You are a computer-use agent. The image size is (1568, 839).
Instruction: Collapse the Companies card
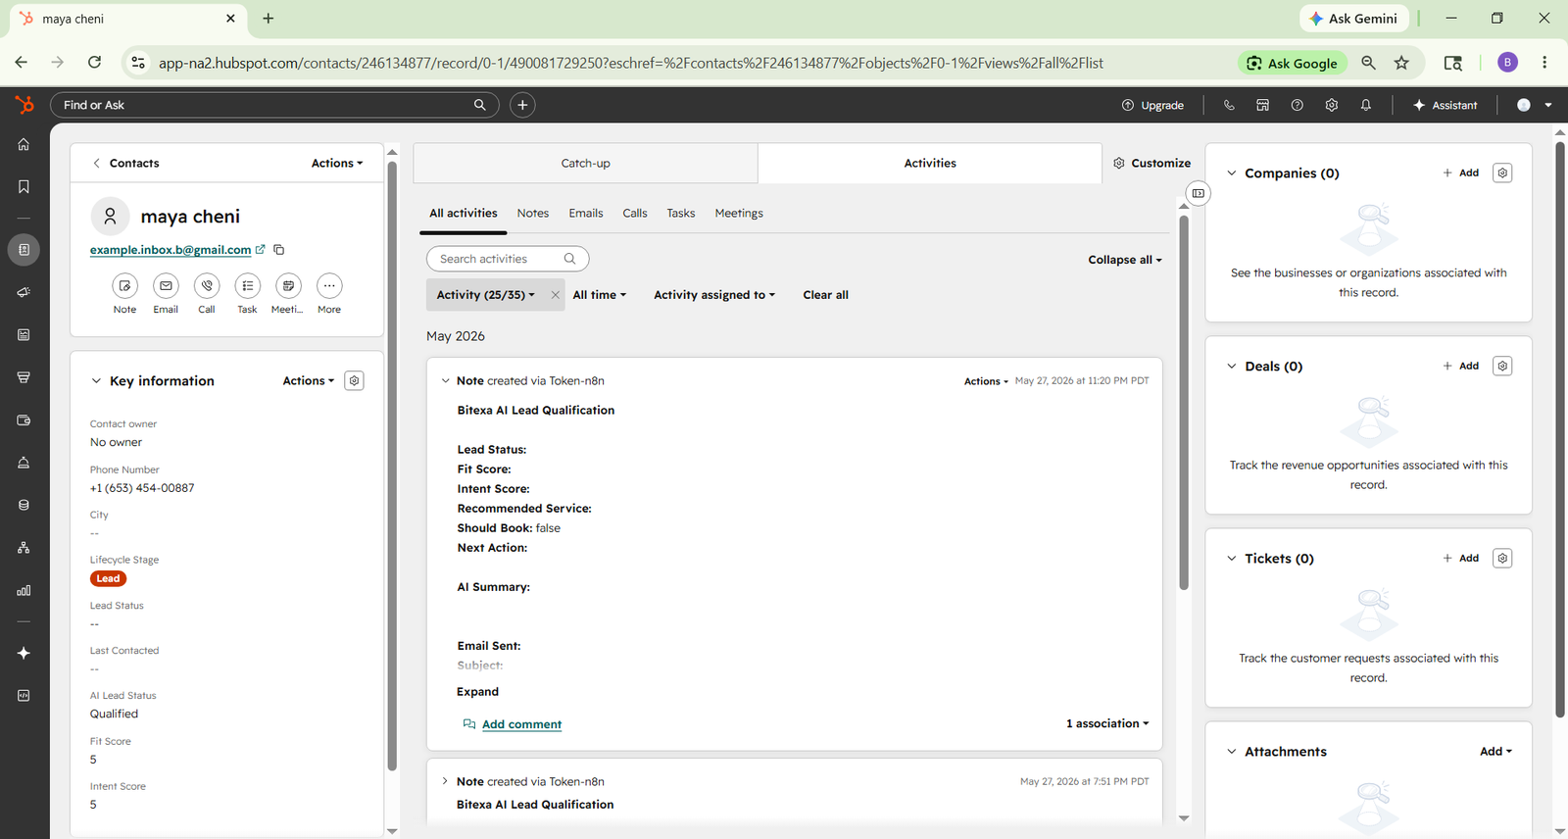(x=1232, y=173)
